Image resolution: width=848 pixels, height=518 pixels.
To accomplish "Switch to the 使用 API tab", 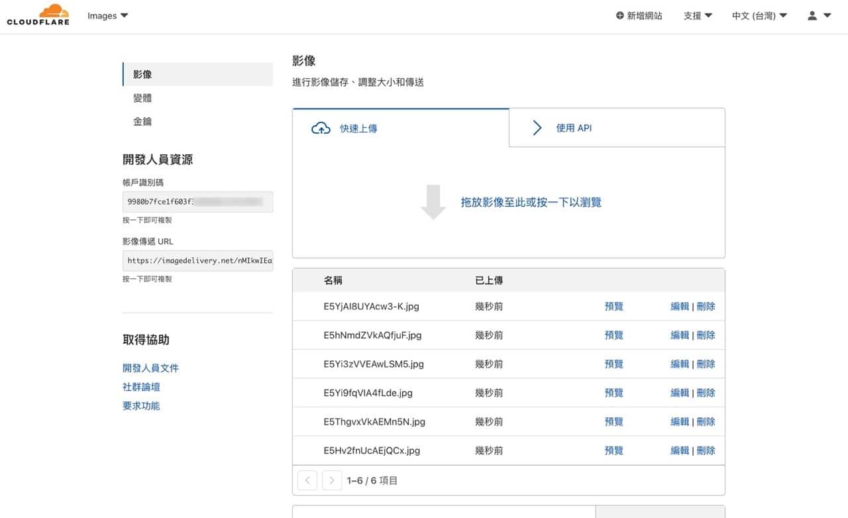I will (617, 128).
